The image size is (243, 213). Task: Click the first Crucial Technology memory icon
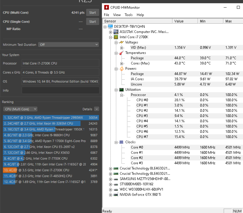(x=116, y=168)
